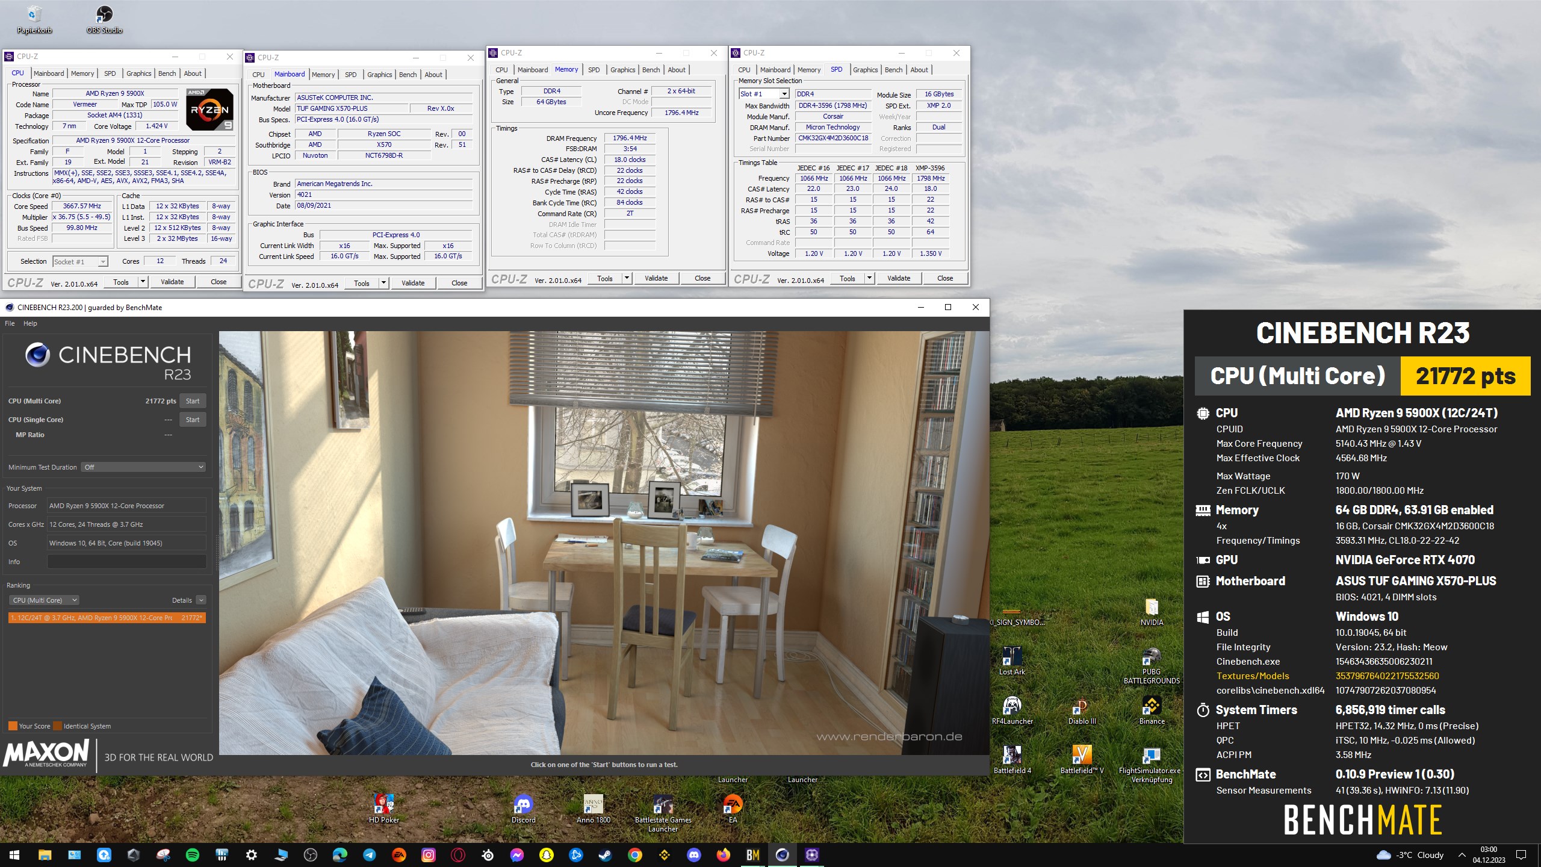This screenshot has height=867, width=1541.
Task: Open the PUBG BATTLEGROUNDS desktop shortcut
Action: pos(1152,665)
